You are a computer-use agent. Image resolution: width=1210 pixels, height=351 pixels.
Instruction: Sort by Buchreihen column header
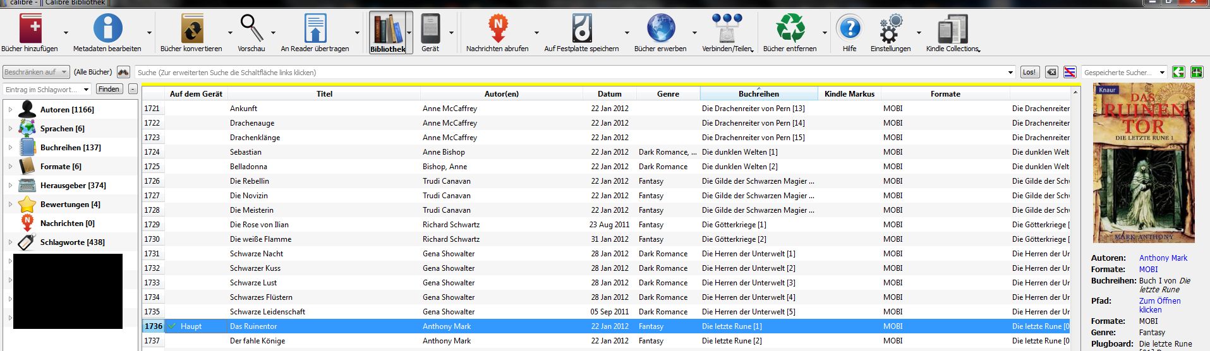click(759, 93)
